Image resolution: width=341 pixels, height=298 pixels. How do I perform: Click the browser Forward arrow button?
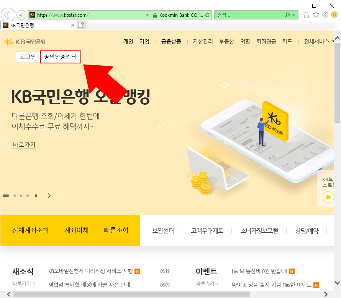[x=21, y=15]
